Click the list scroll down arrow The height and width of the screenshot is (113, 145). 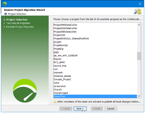click(139, 96)
